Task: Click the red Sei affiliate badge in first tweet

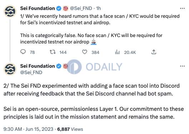Action: (x=65, y=9)
